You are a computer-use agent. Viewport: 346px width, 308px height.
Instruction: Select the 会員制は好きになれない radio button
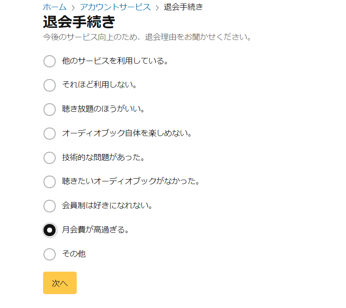coord(49,206)
